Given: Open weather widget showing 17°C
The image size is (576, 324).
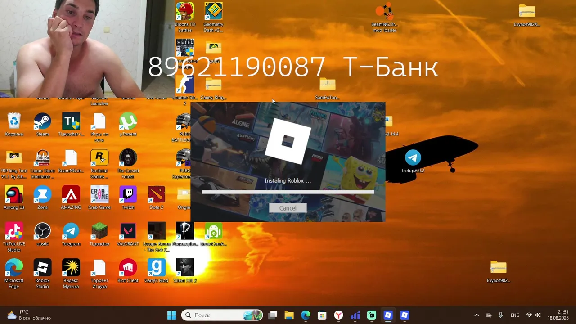Looking at the screenshot, I should tap(29, 315).
